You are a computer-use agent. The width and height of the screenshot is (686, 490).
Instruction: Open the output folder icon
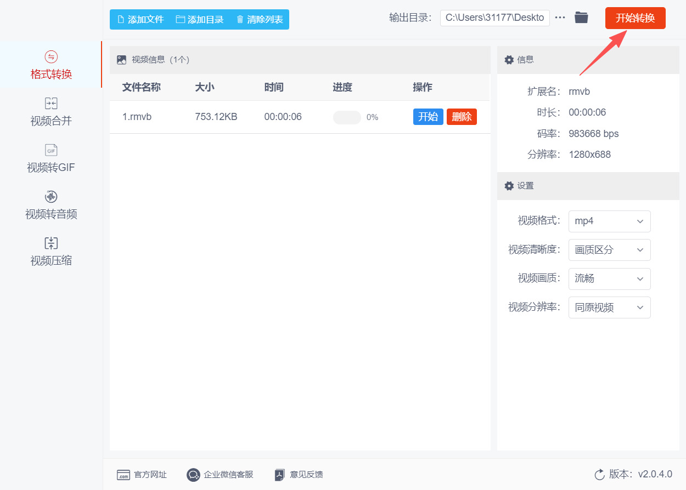(581, 18)
